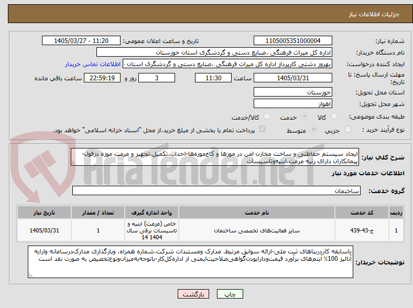This screenshot has height=308, width=413.
Task: Click the resize grip of description area
Action: click(x=73, y=163)
